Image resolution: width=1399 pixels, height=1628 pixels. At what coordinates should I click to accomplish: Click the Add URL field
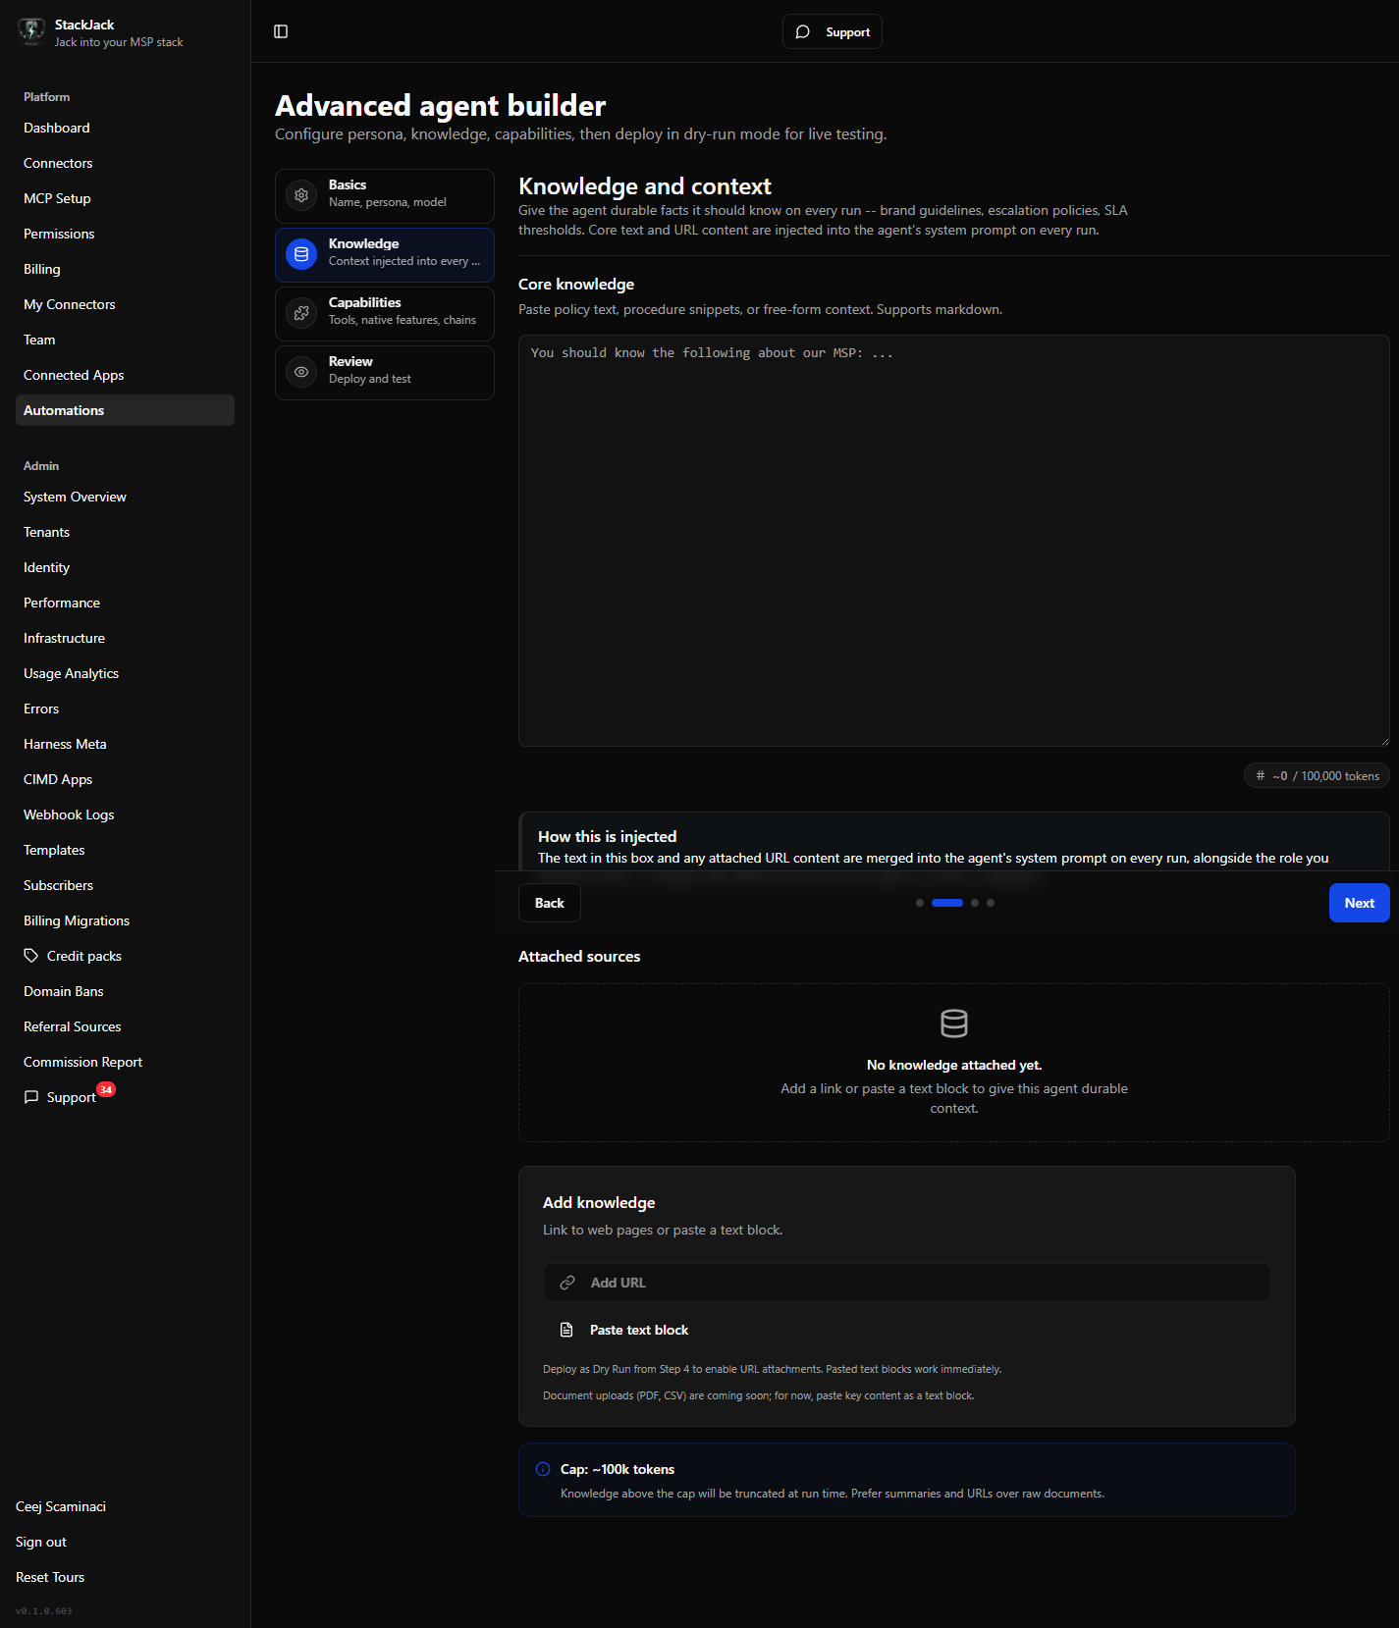point(907,1283)
